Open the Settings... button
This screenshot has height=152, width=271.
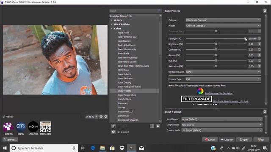(10, 140)
